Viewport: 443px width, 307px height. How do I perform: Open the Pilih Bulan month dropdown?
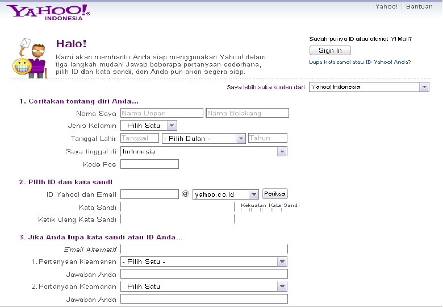pos(204,138)
